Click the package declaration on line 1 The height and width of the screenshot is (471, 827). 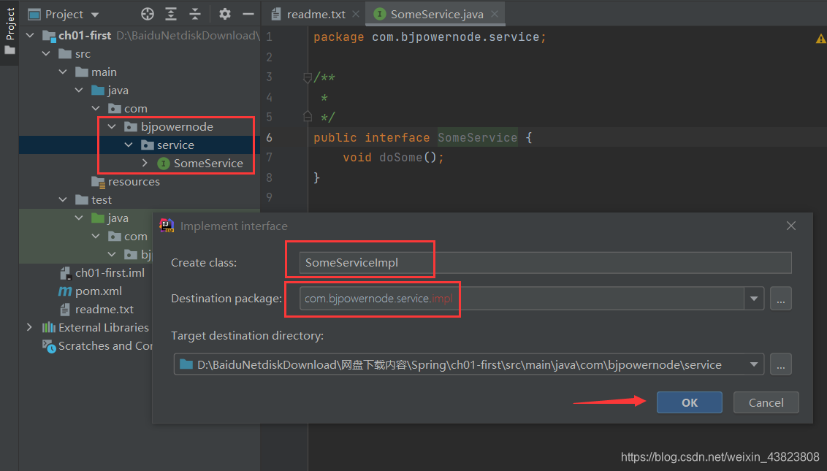430,37
